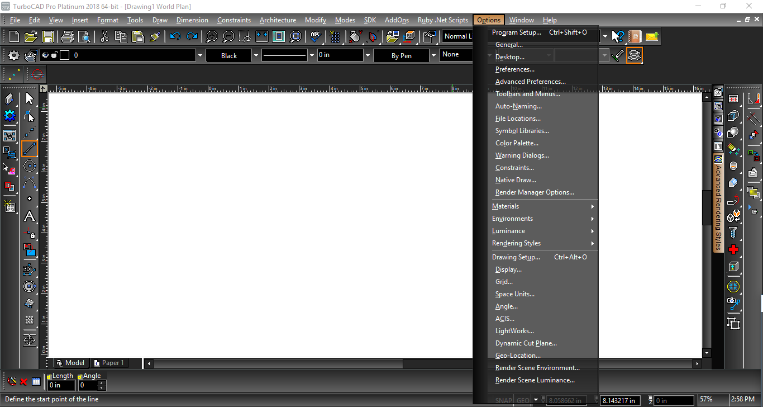This screenshot has height=407, width=763.
Task: Expand the Rendering Styles submenu
Action: pos(542,243)
